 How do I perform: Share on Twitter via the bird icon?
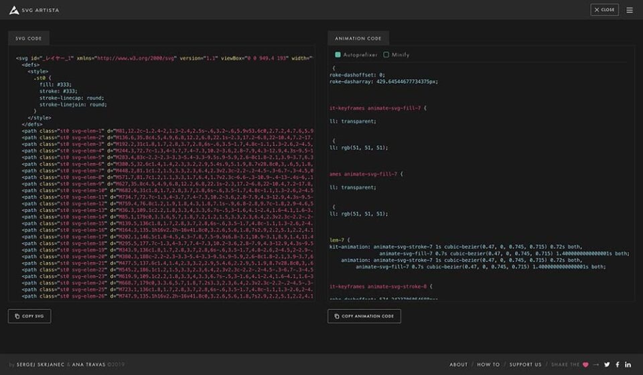[x=607, y=364]
